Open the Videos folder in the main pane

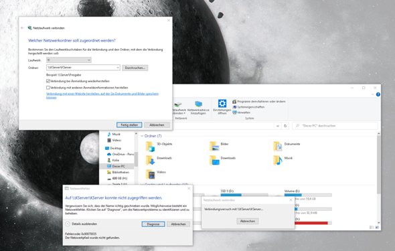pyautogui.click(x=156, y=174)
